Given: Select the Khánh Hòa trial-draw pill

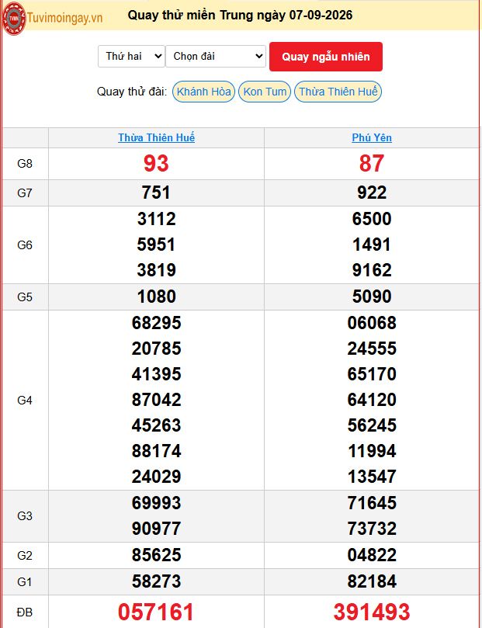Looking at the screenshot, I should (204, 92).
